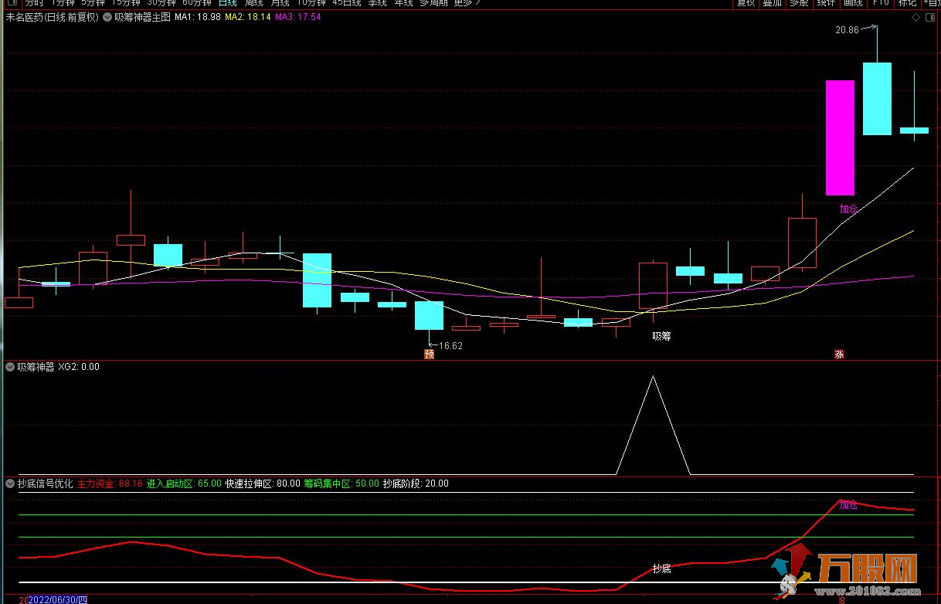Screen dimensions: 941x604
Task: Click the 标记 mark button
Action: [907, 3]
